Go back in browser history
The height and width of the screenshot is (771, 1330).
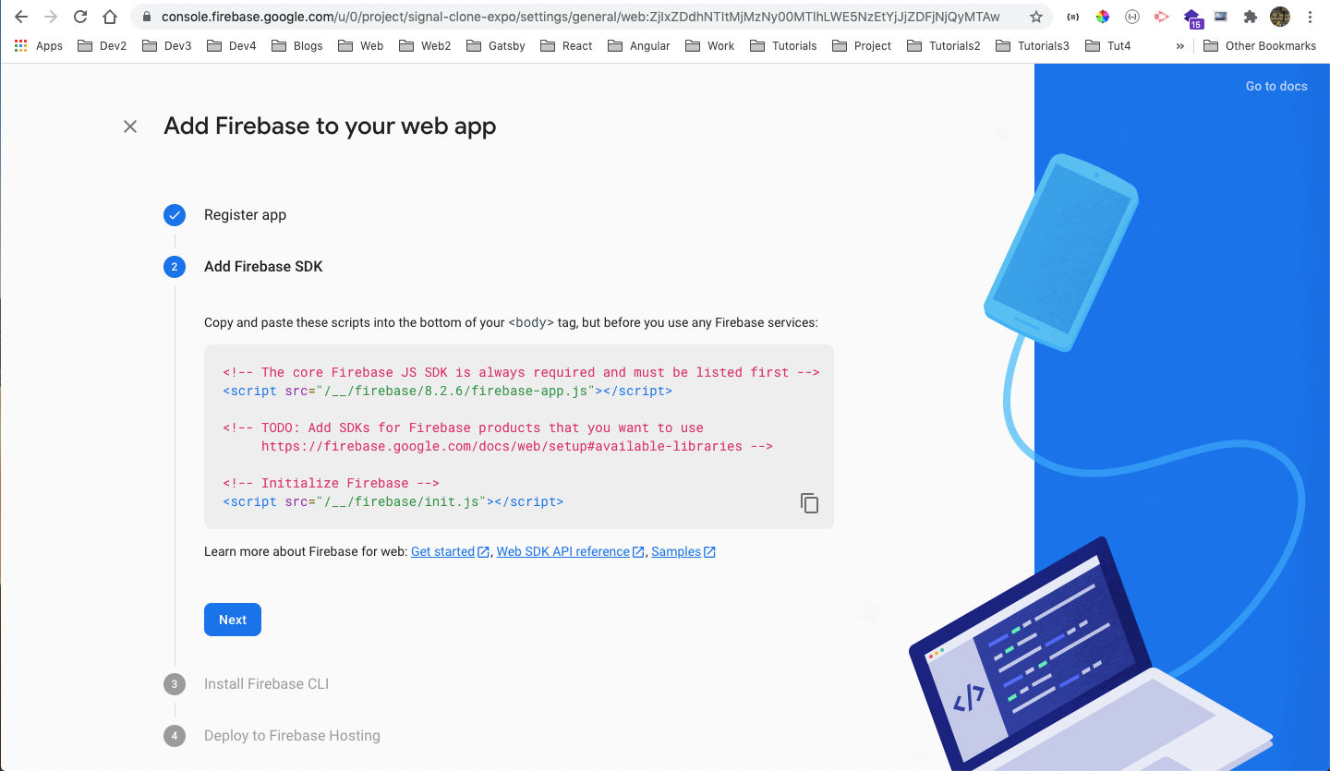(x=21, y=17)
